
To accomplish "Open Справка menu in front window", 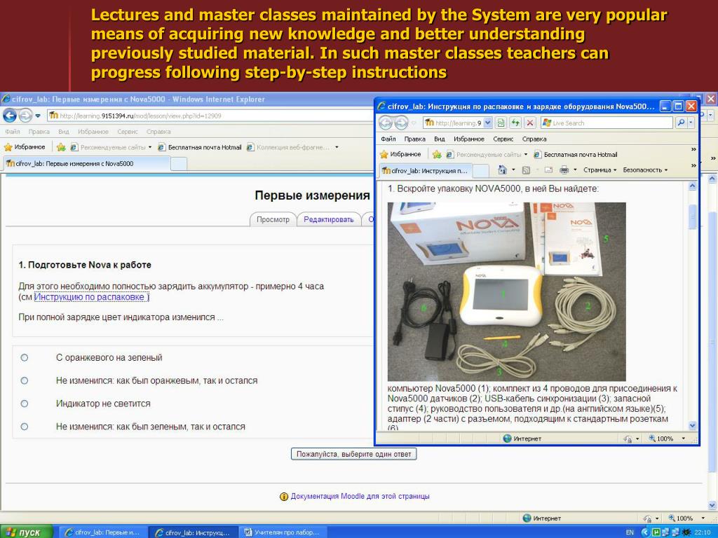I will point(534,139).
